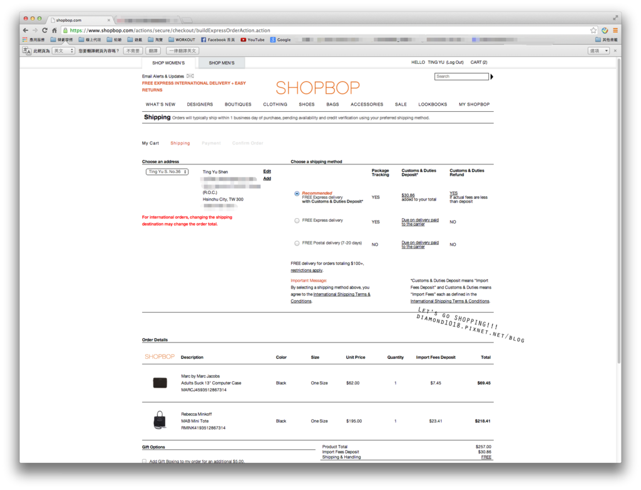This screenshot has height=490, width=641.
Task: Open the SHOES menu
Action: point(307,104)
